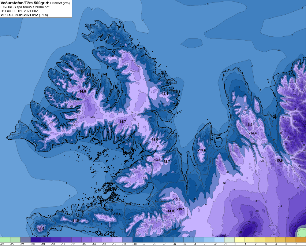Click the -15.9 temperature label on the map
The height and width of the screenshot is (246, 306).
pyautogui.click(x=279, y=160)
